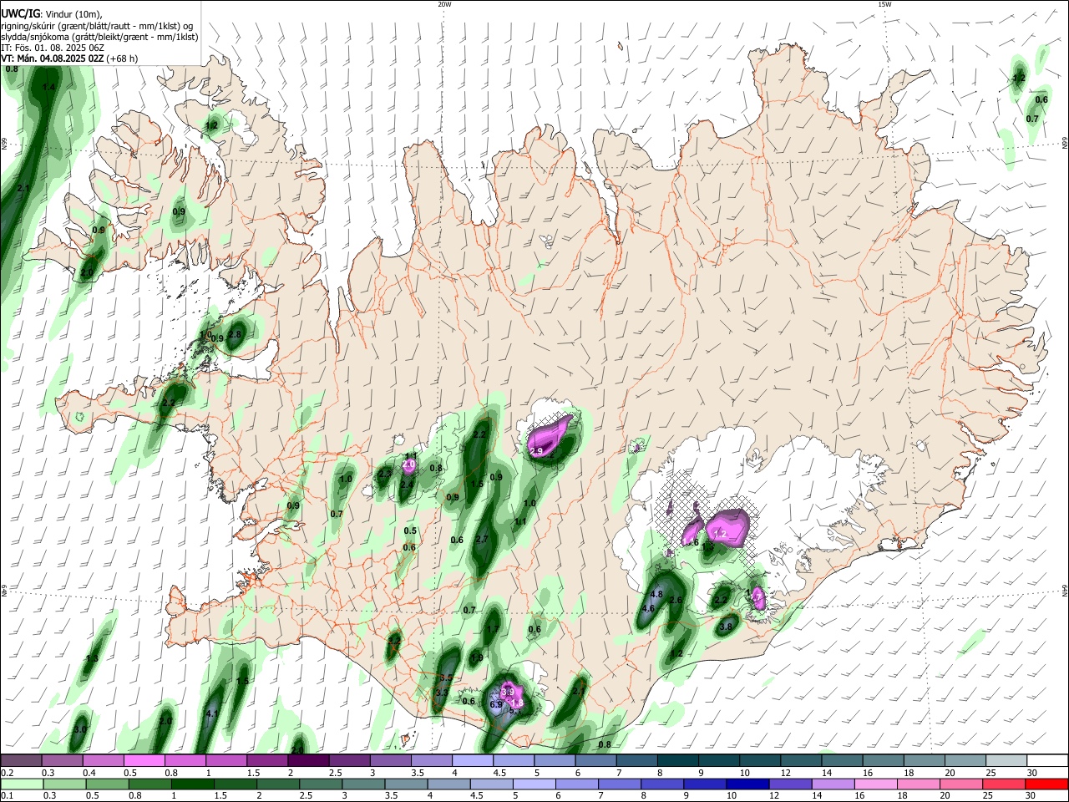This screenshot has height=802, width=1069.
Task: Click the bright red 30+ lower legend swatch
Action: pyautogui.click(x=1047, y=784)
